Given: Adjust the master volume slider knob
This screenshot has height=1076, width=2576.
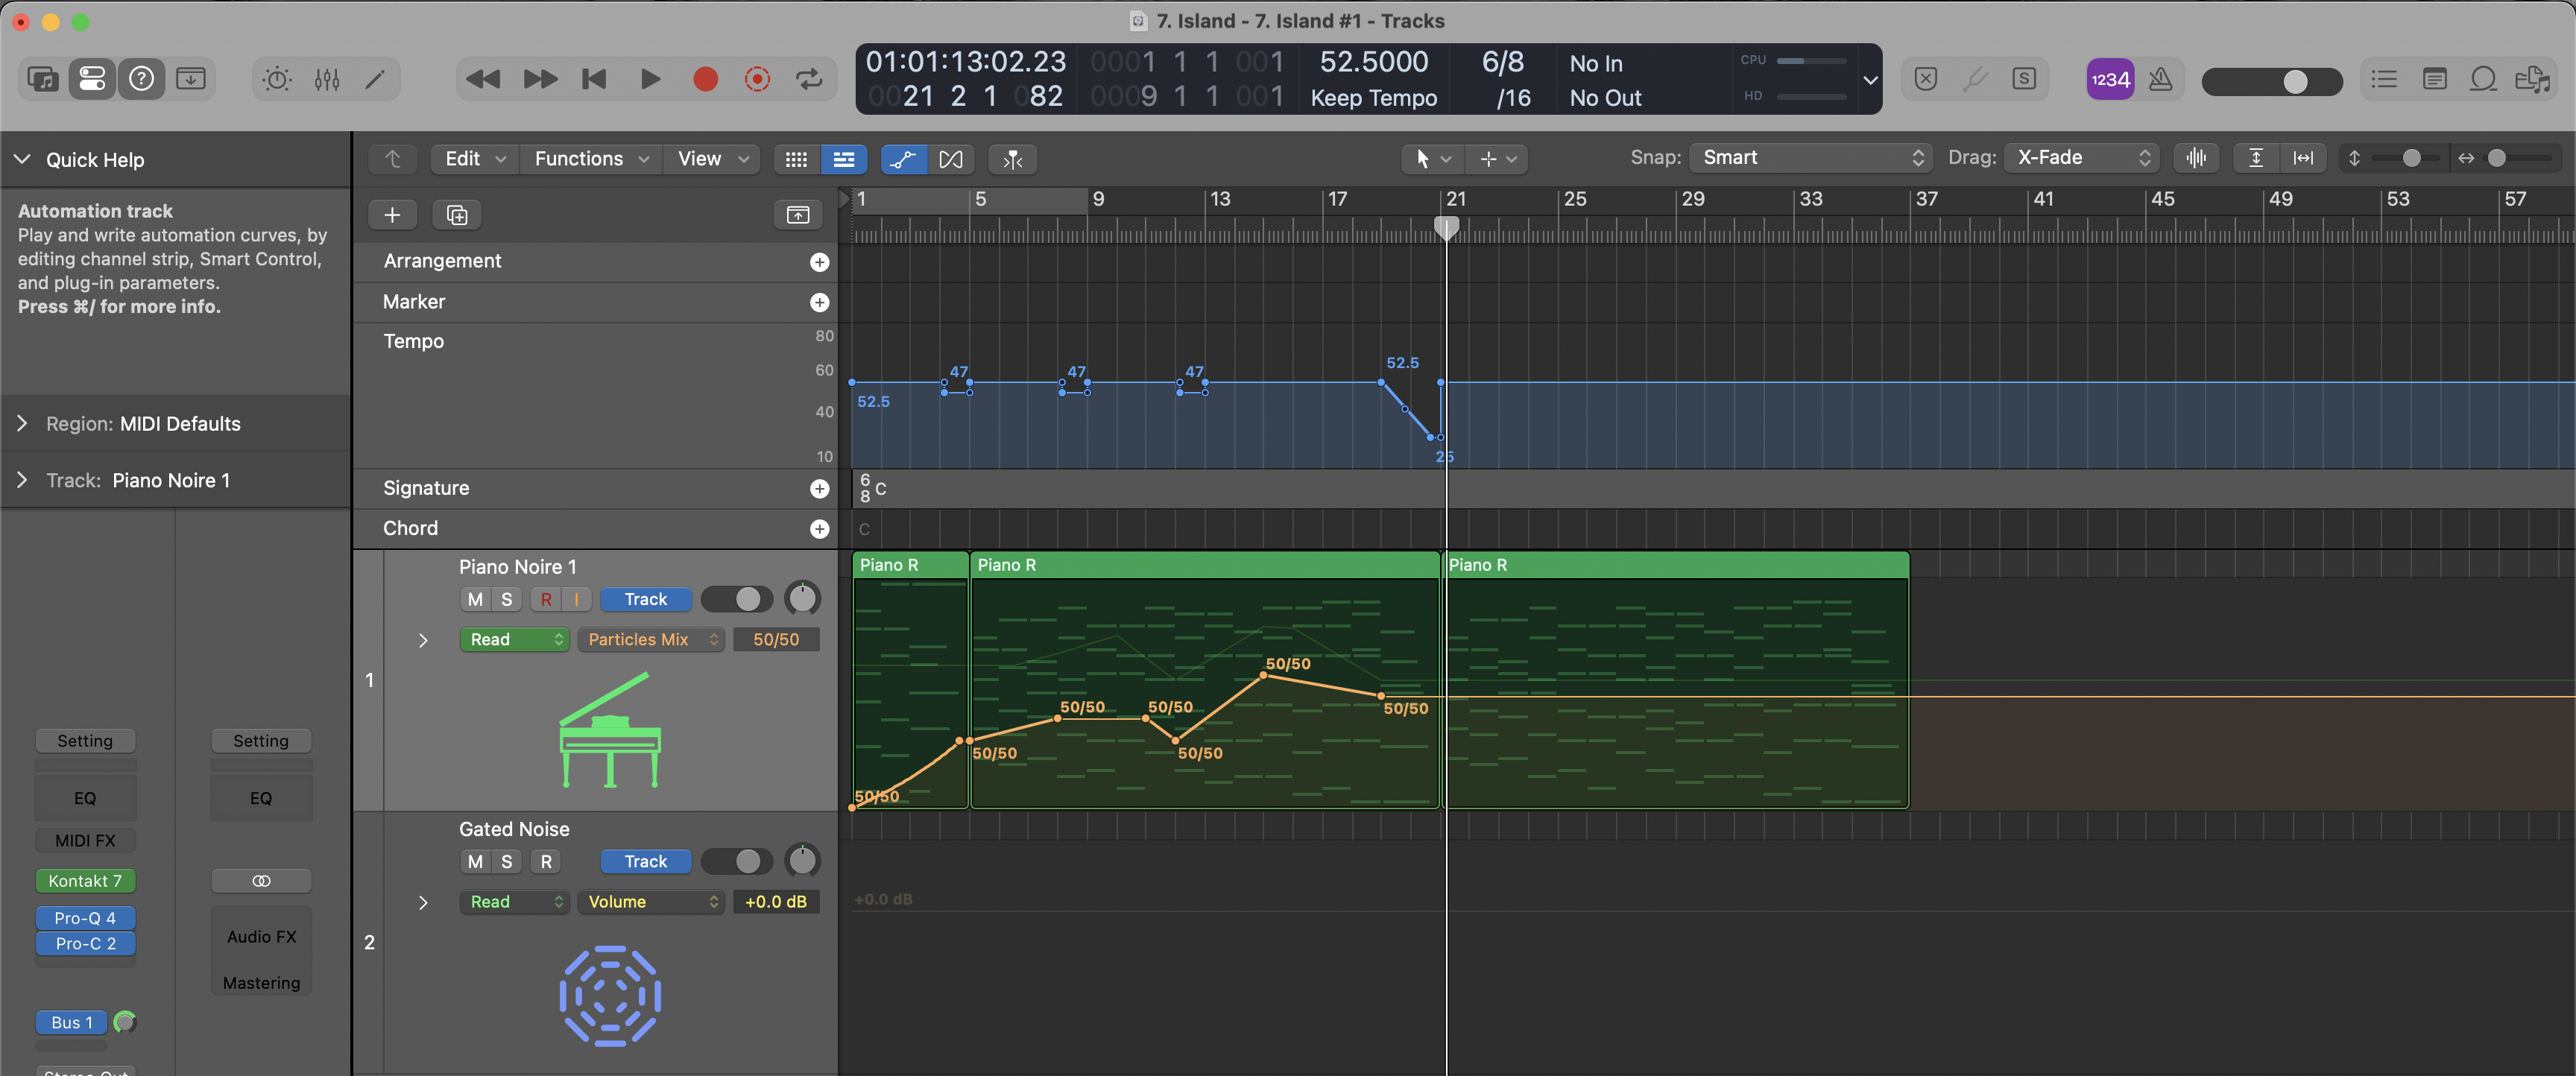Looking at the screenshot, I should pos(2295,81).
